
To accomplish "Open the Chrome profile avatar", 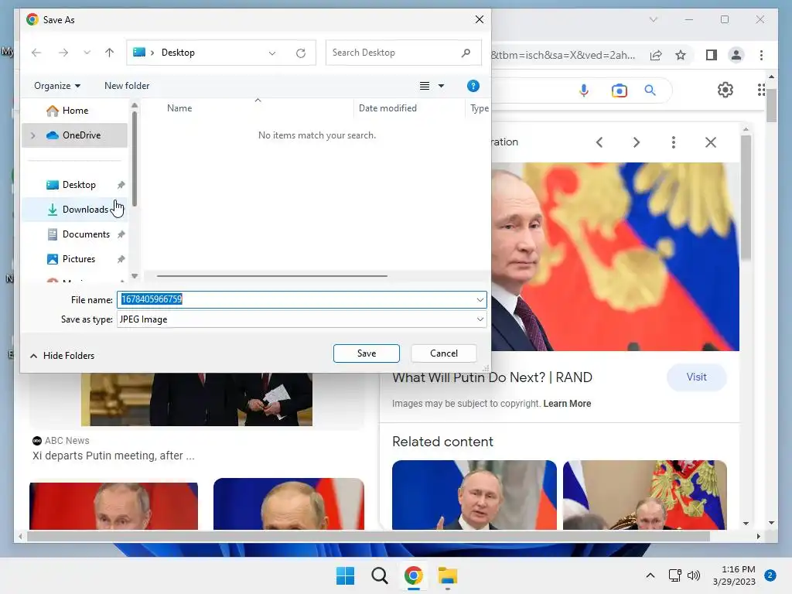I will (736, 55).
